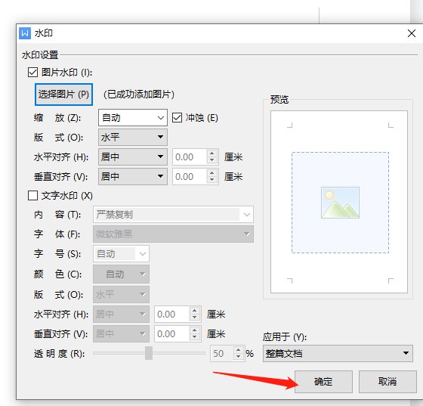Close the watermark dialog with the X
Screen dimensions: 423x406
click(x=412, y=33)
